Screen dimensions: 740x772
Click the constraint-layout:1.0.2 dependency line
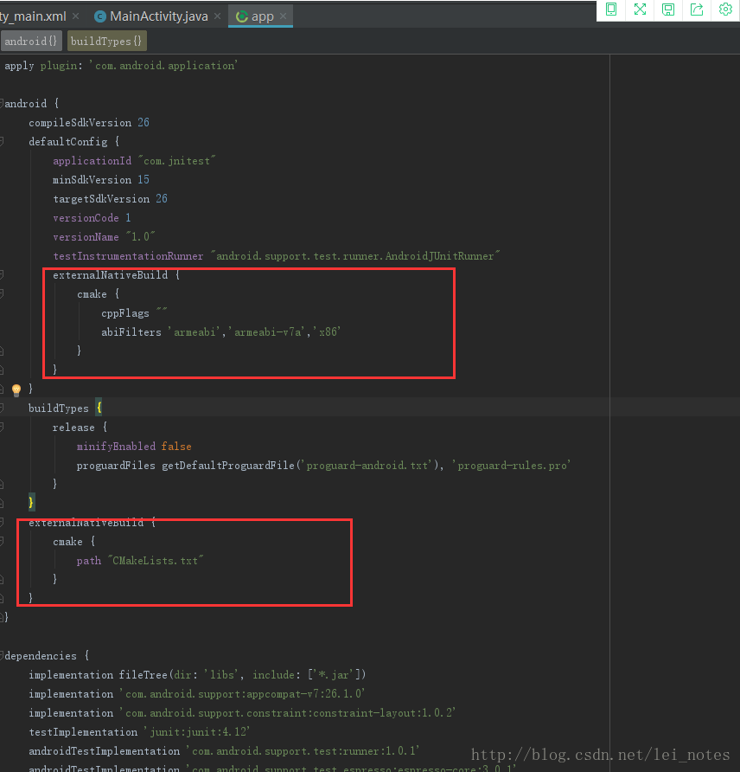(242, 713)
